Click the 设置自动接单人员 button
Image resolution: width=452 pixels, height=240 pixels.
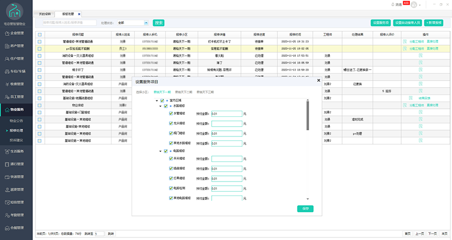pyautogui.click(x=408, y=23)
